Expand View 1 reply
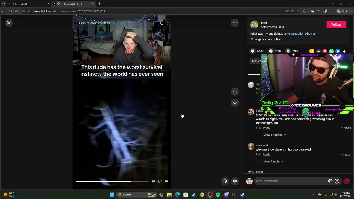The height and width of the screenshot is (199, 354). (x=273, y=161)
